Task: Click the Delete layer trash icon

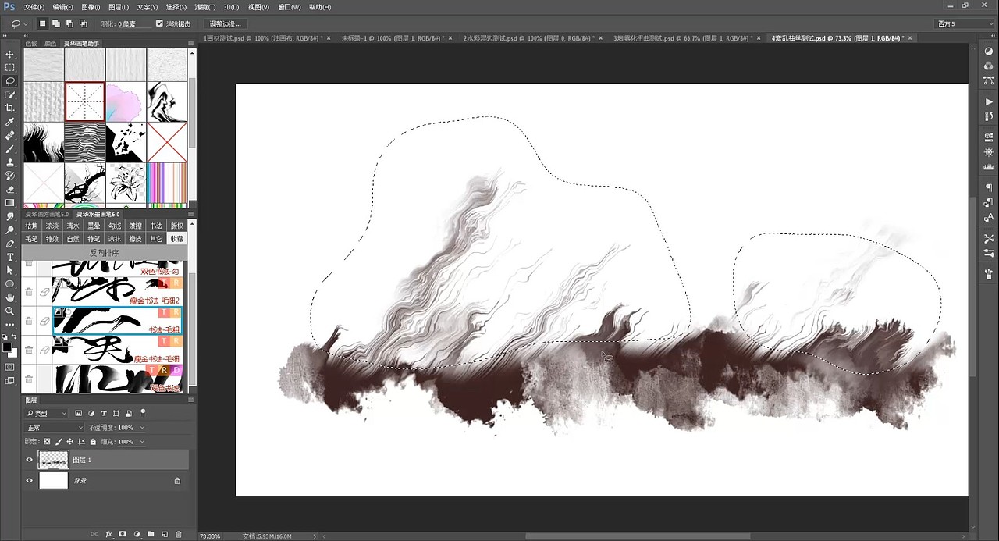Action: click(179, 534)
